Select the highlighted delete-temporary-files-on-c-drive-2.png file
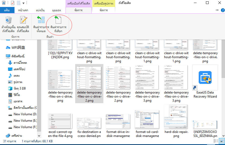The height and width of the screenshot is (145, 225). point(89,84)
